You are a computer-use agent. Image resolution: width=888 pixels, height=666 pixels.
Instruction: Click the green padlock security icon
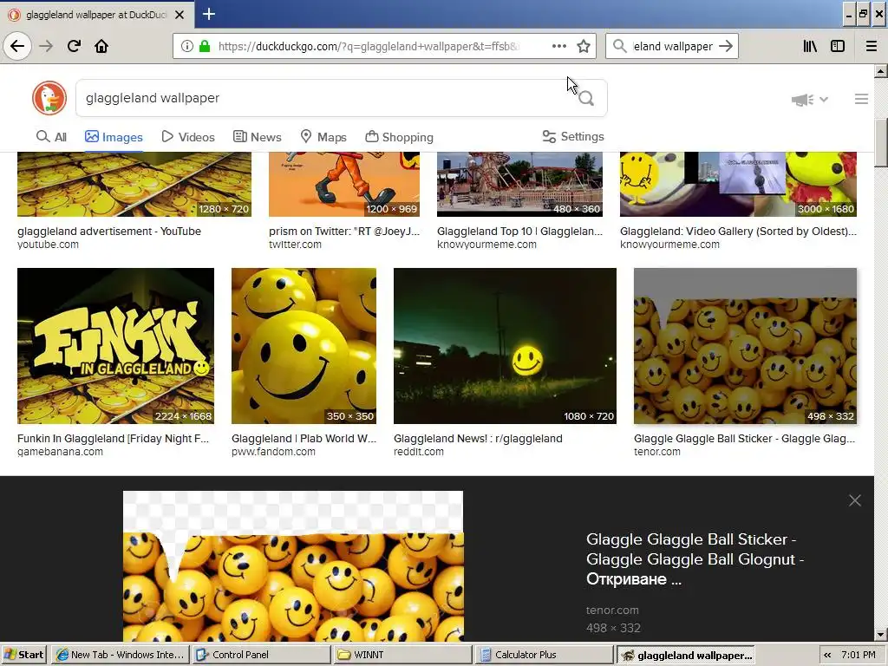point(205,47)
